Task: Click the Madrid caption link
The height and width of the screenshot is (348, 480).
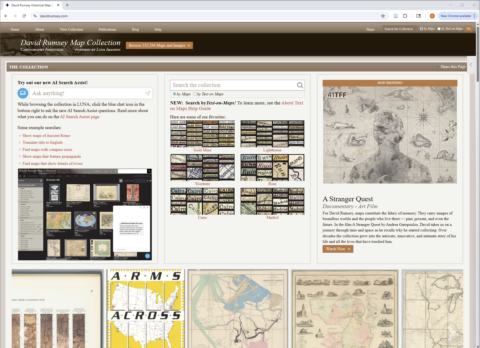Action: [272, 217]
